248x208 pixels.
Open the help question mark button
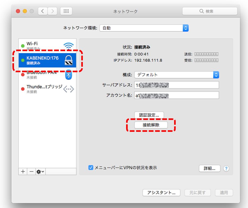[226, 169]
